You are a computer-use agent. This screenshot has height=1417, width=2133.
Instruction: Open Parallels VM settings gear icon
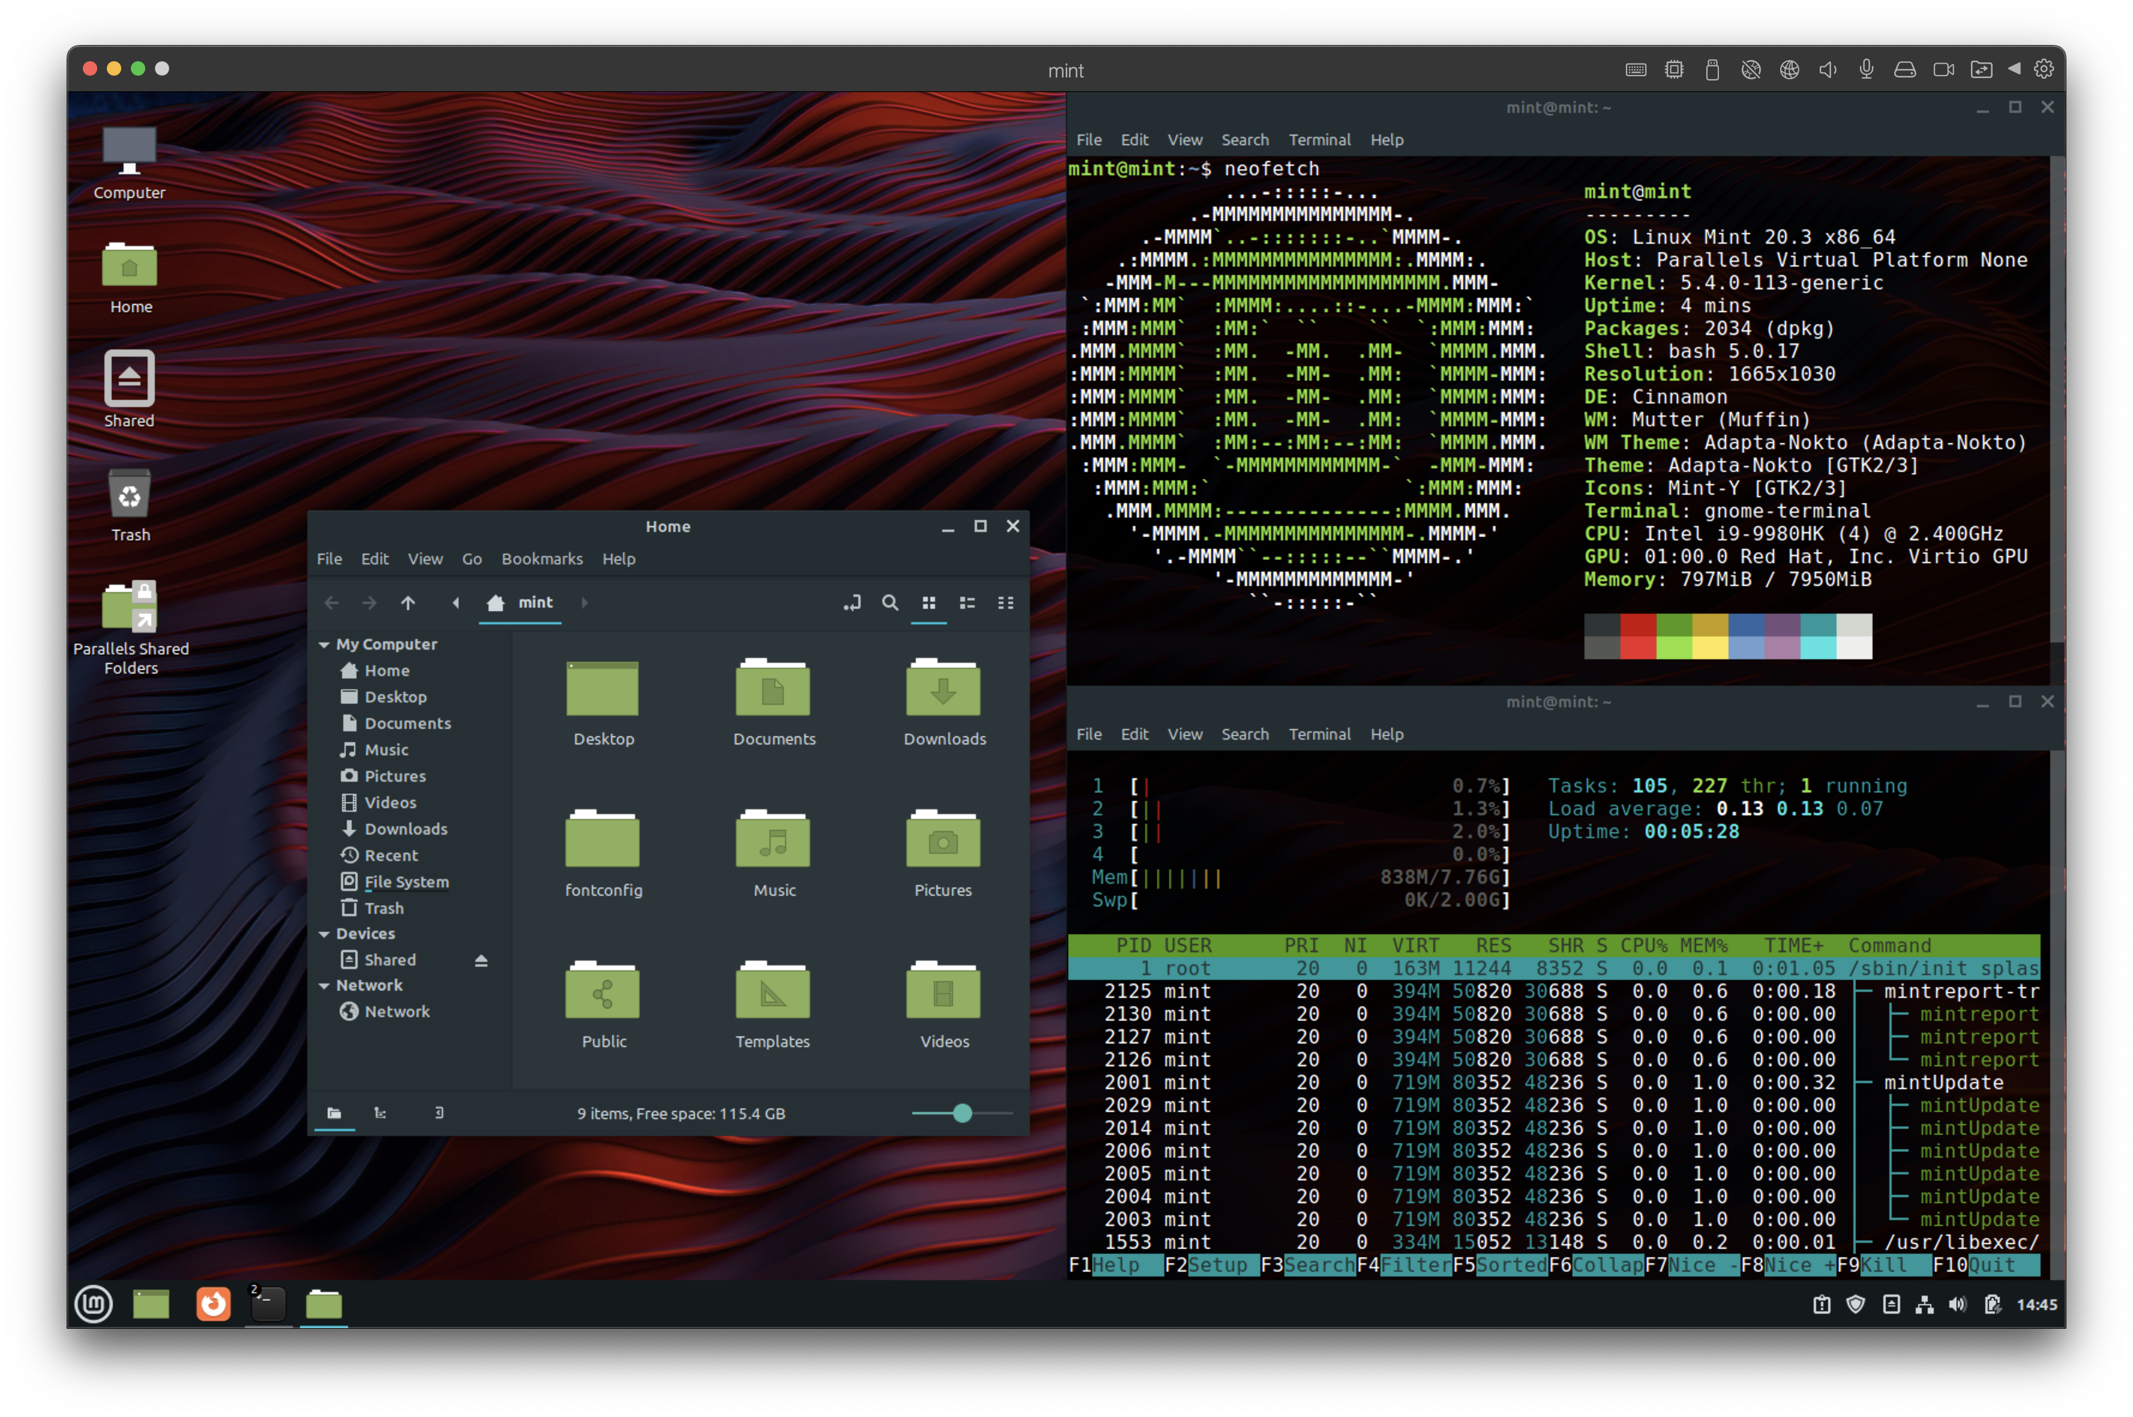click(2044, 70)
